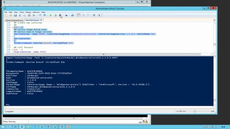This screenshot has height=129, width=230.
Task: Cut selection using the scissors icon
Action: coord(20,15)
